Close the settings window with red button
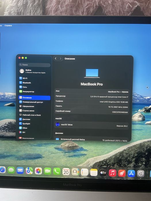 [x=20, y=58]
